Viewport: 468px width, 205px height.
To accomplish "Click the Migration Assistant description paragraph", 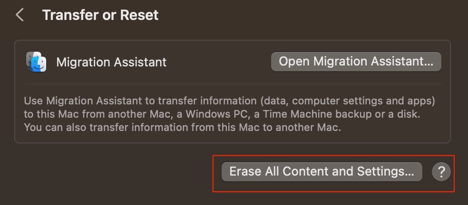I will 230,114.
